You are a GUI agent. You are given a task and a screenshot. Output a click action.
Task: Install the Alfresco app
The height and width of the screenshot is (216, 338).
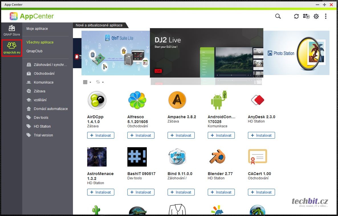141,136
